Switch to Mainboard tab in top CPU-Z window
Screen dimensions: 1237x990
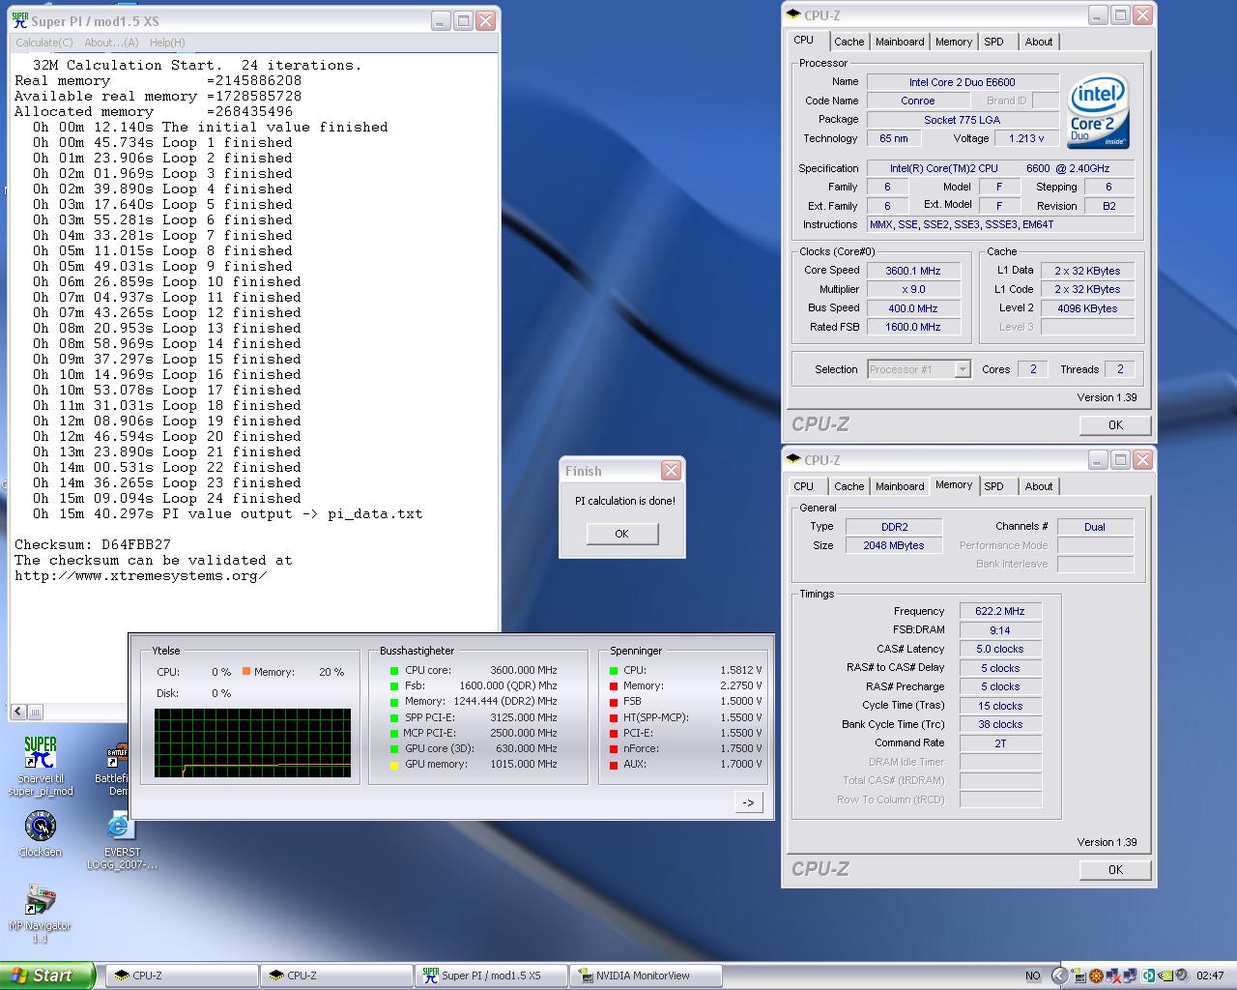[x=900, y=42]
